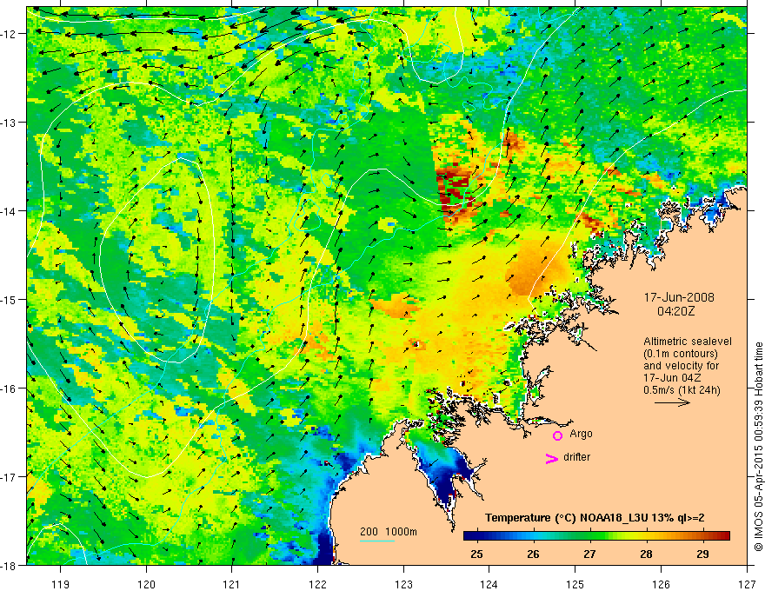Click the latitude axis label -12
This screenshot has height=591, width=765.
pos(10,34)
